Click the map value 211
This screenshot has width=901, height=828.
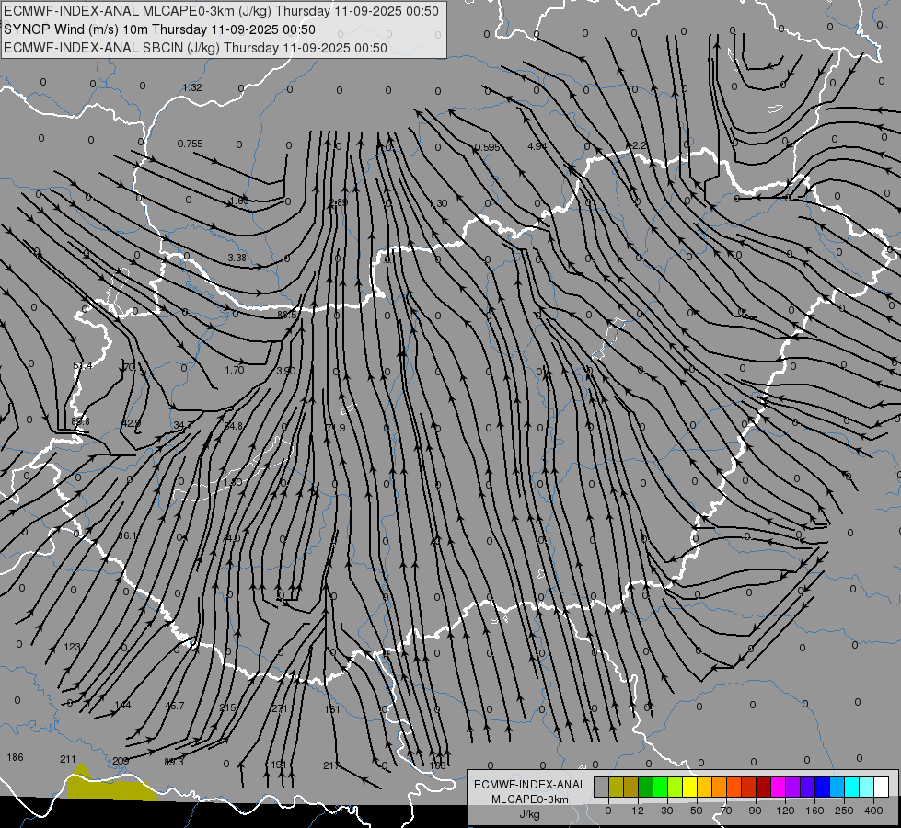(68, 759)
